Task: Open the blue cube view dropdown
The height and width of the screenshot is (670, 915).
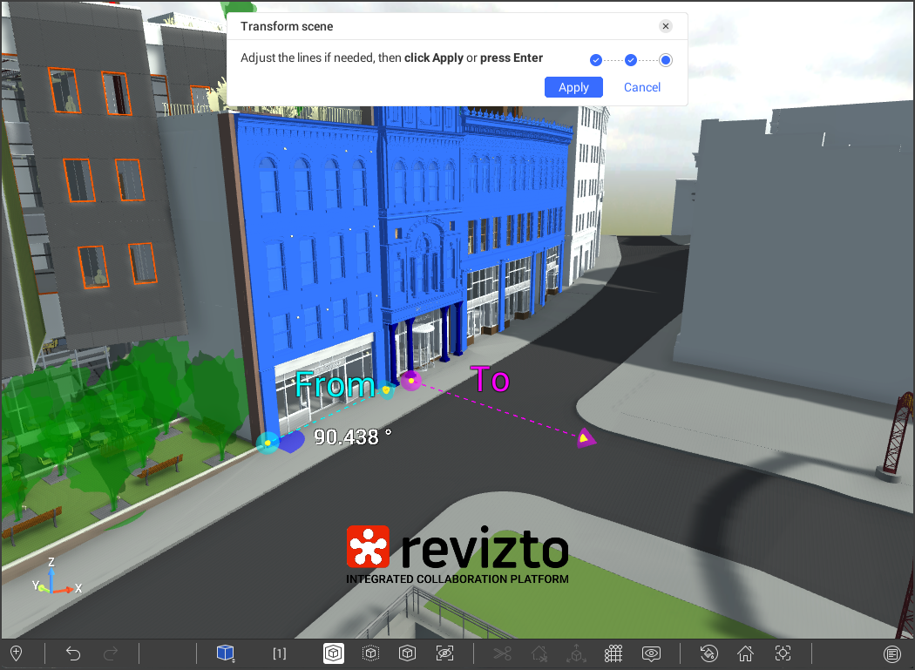Action: point(226,653)
